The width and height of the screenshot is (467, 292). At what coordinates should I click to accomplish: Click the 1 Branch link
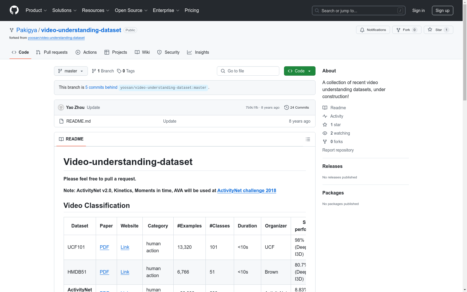tap(103, 71)
